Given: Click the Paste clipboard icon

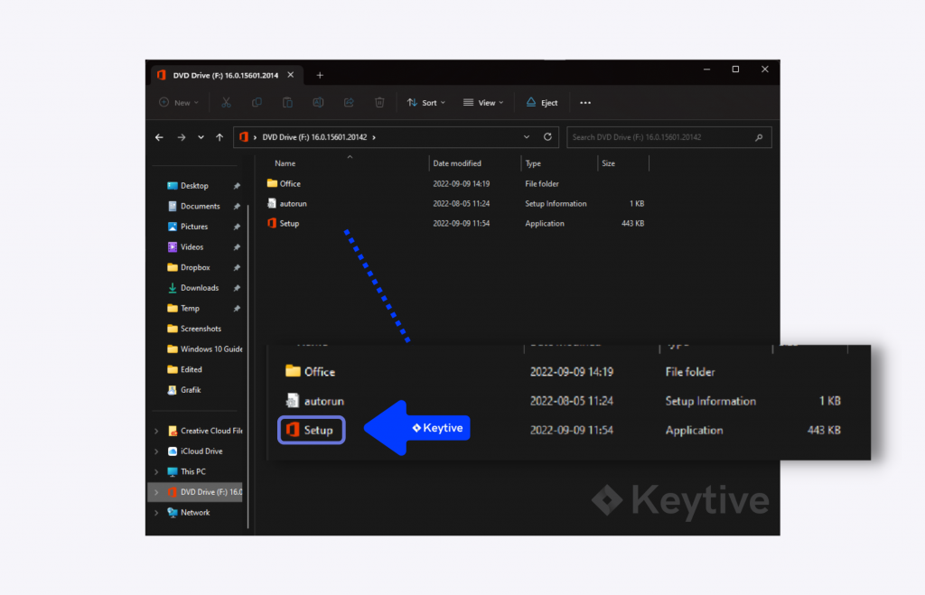Looking at the screenshot, I should [x=287, y=103].
